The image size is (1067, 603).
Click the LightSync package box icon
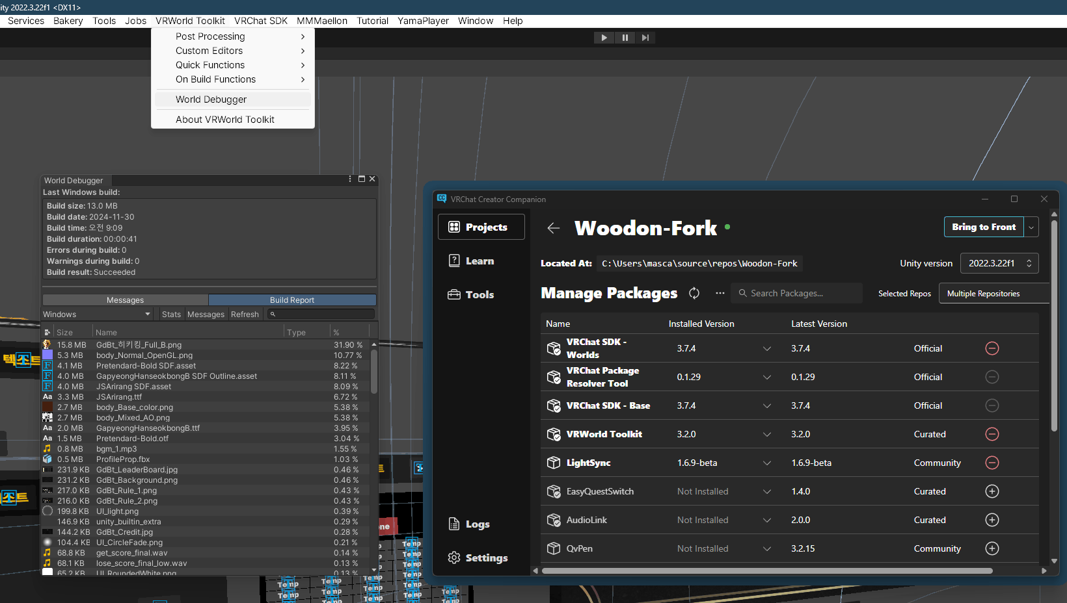[x=554, y=463]
